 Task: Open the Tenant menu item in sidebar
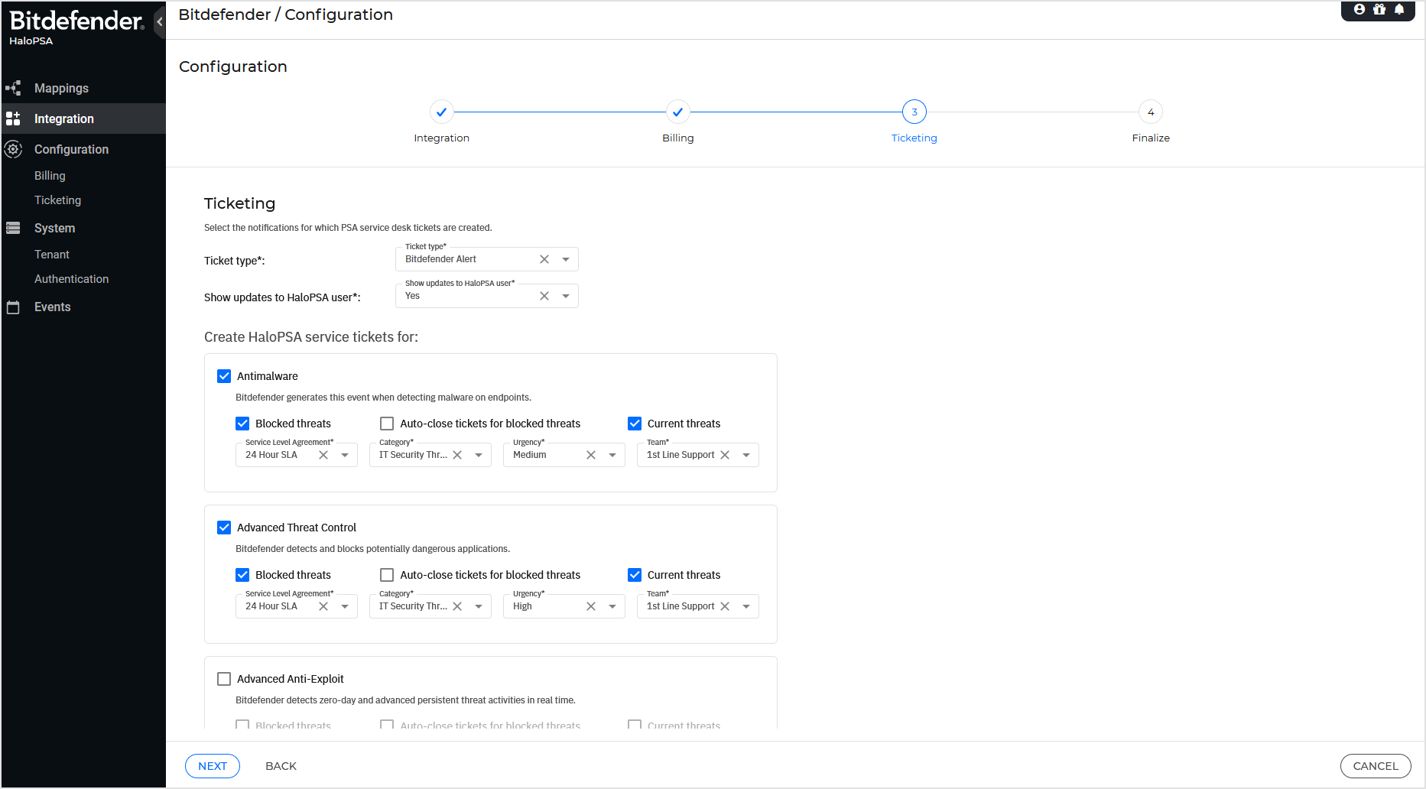coord(52,255)
